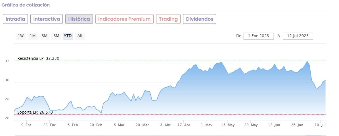Viewport: 339px width, 136px height.
Task: Edit the end date 12 Jul 2023
Action: pyautogui.click(x=298, y=36)
